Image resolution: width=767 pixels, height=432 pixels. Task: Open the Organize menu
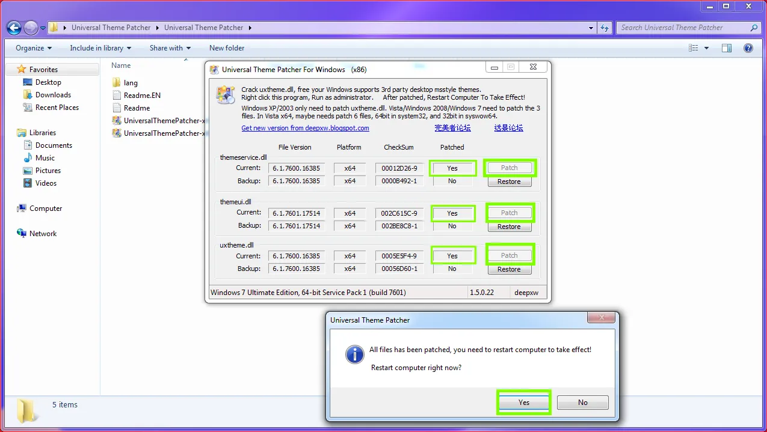pos(34,48)
